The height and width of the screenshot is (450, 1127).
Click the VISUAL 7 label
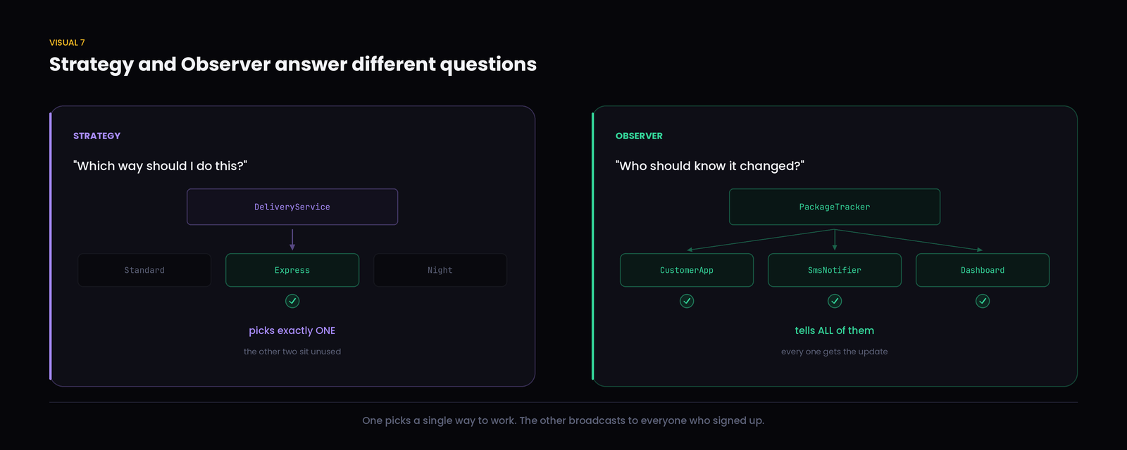(x=67, y=43)
